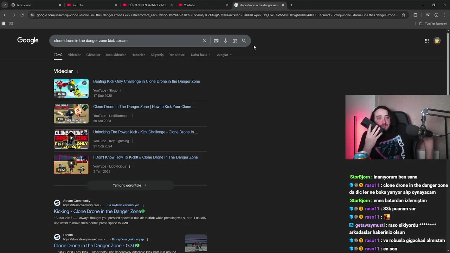Screen dimensions: 450x253
Task: Switch to DÜNYANIN EN YALNIZ EVİNDE tab
Action: point(147,5)
